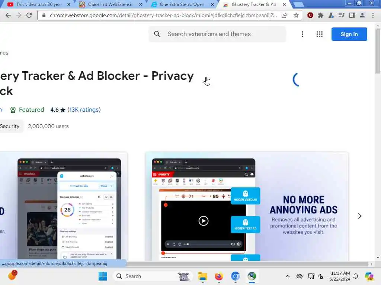The height and width of the screenshot is (285, 381).
Task: Click the display/network tray icon
Action: pos(311,276)
